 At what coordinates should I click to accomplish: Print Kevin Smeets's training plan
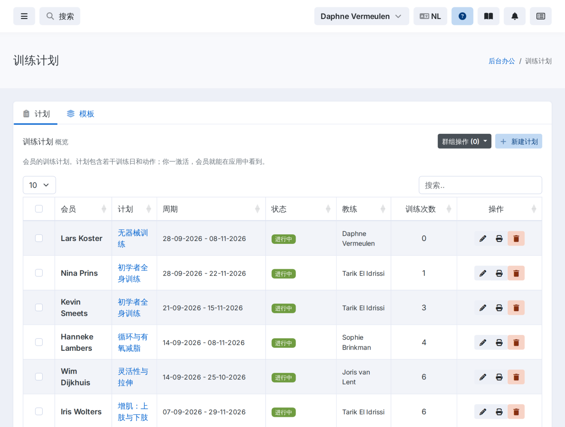pos(499,308)
